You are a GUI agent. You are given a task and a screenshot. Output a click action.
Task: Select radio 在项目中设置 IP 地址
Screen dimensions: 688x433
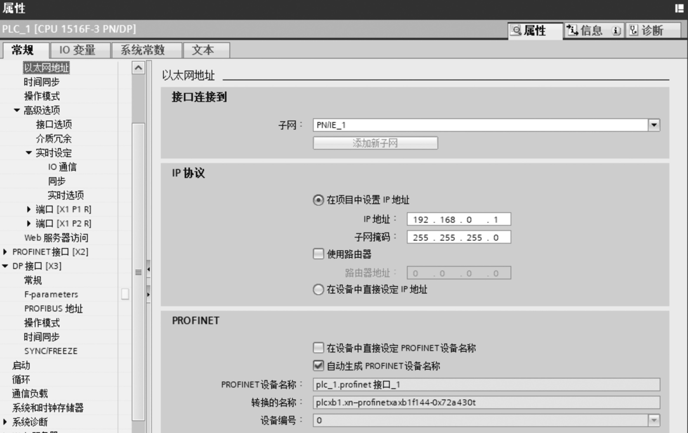point(318,200)
